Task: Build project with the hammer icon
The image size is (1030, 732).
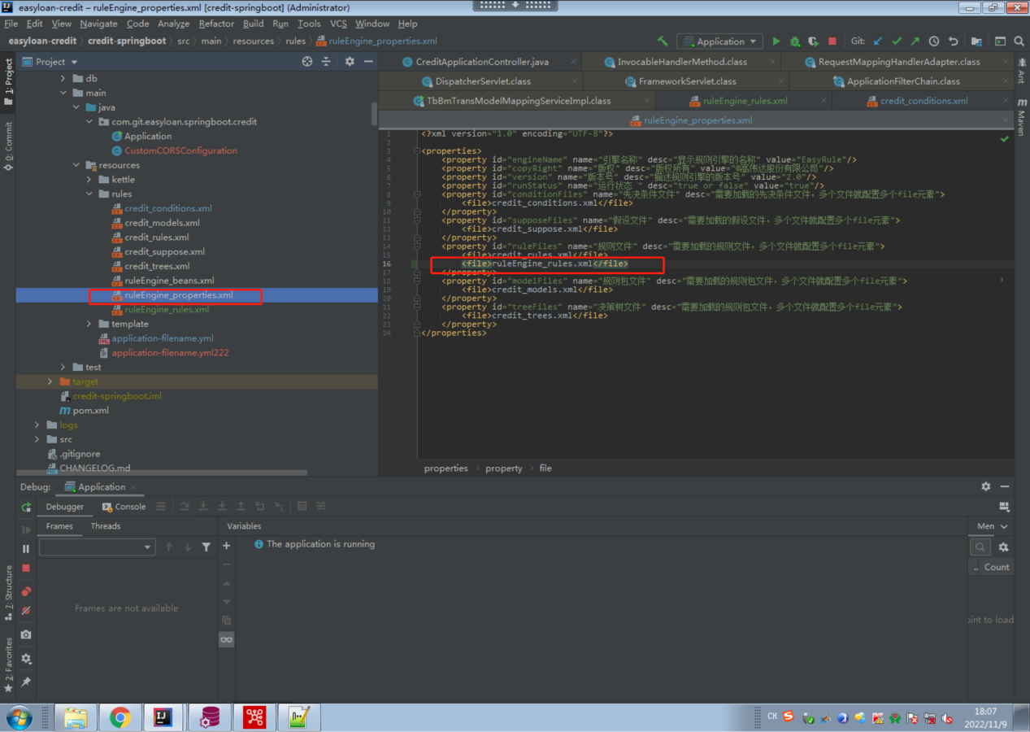Action: [x=663, y=41]
